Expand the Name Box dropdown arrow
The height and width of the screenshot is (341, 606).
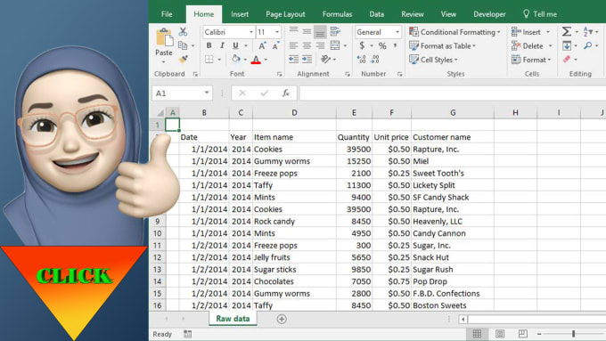207,93
